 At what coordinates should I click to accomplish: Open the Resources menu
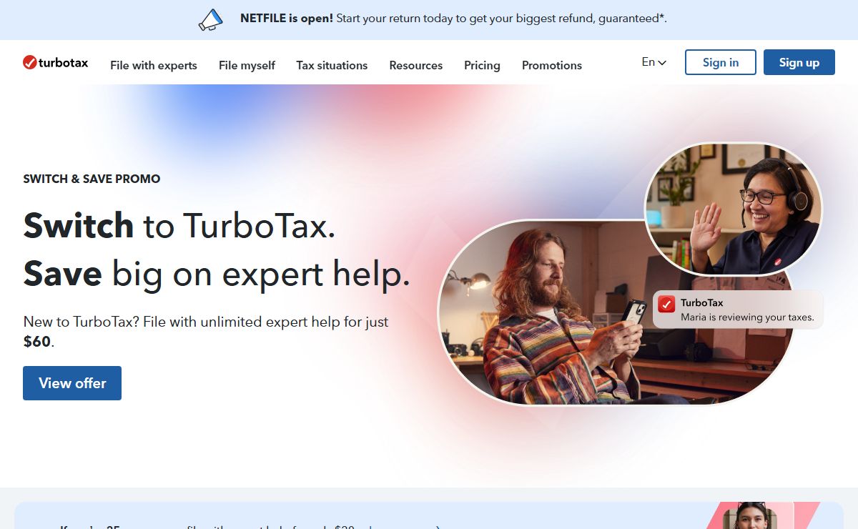pyautogui.click(x=415, y=65)
